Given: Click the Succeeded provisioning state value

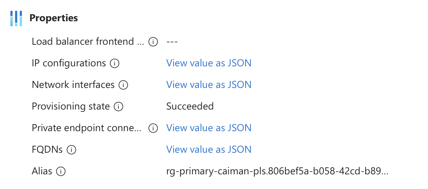Looking at the screenshot, I should [x=190, y=106].
